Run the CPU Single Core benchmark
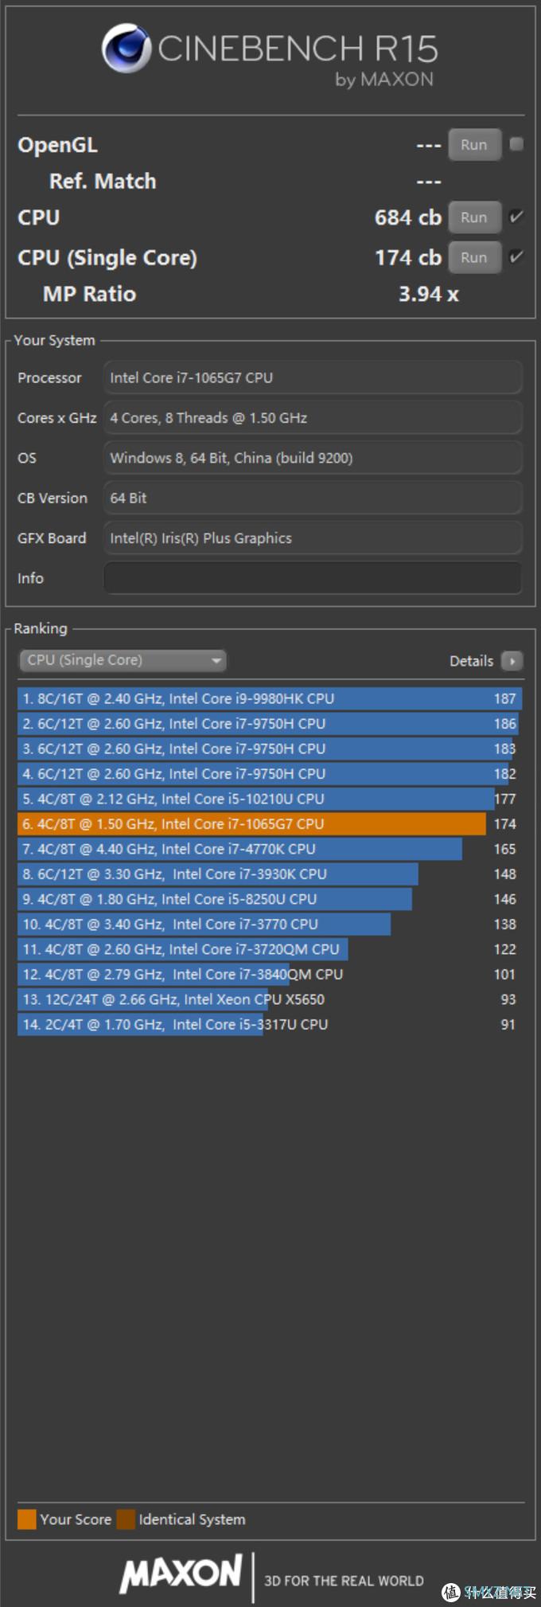Screen dimensions: 541x1607 [474, 257]
